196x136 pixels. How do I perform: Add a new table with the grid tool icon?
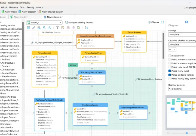[x=28, y=28]
